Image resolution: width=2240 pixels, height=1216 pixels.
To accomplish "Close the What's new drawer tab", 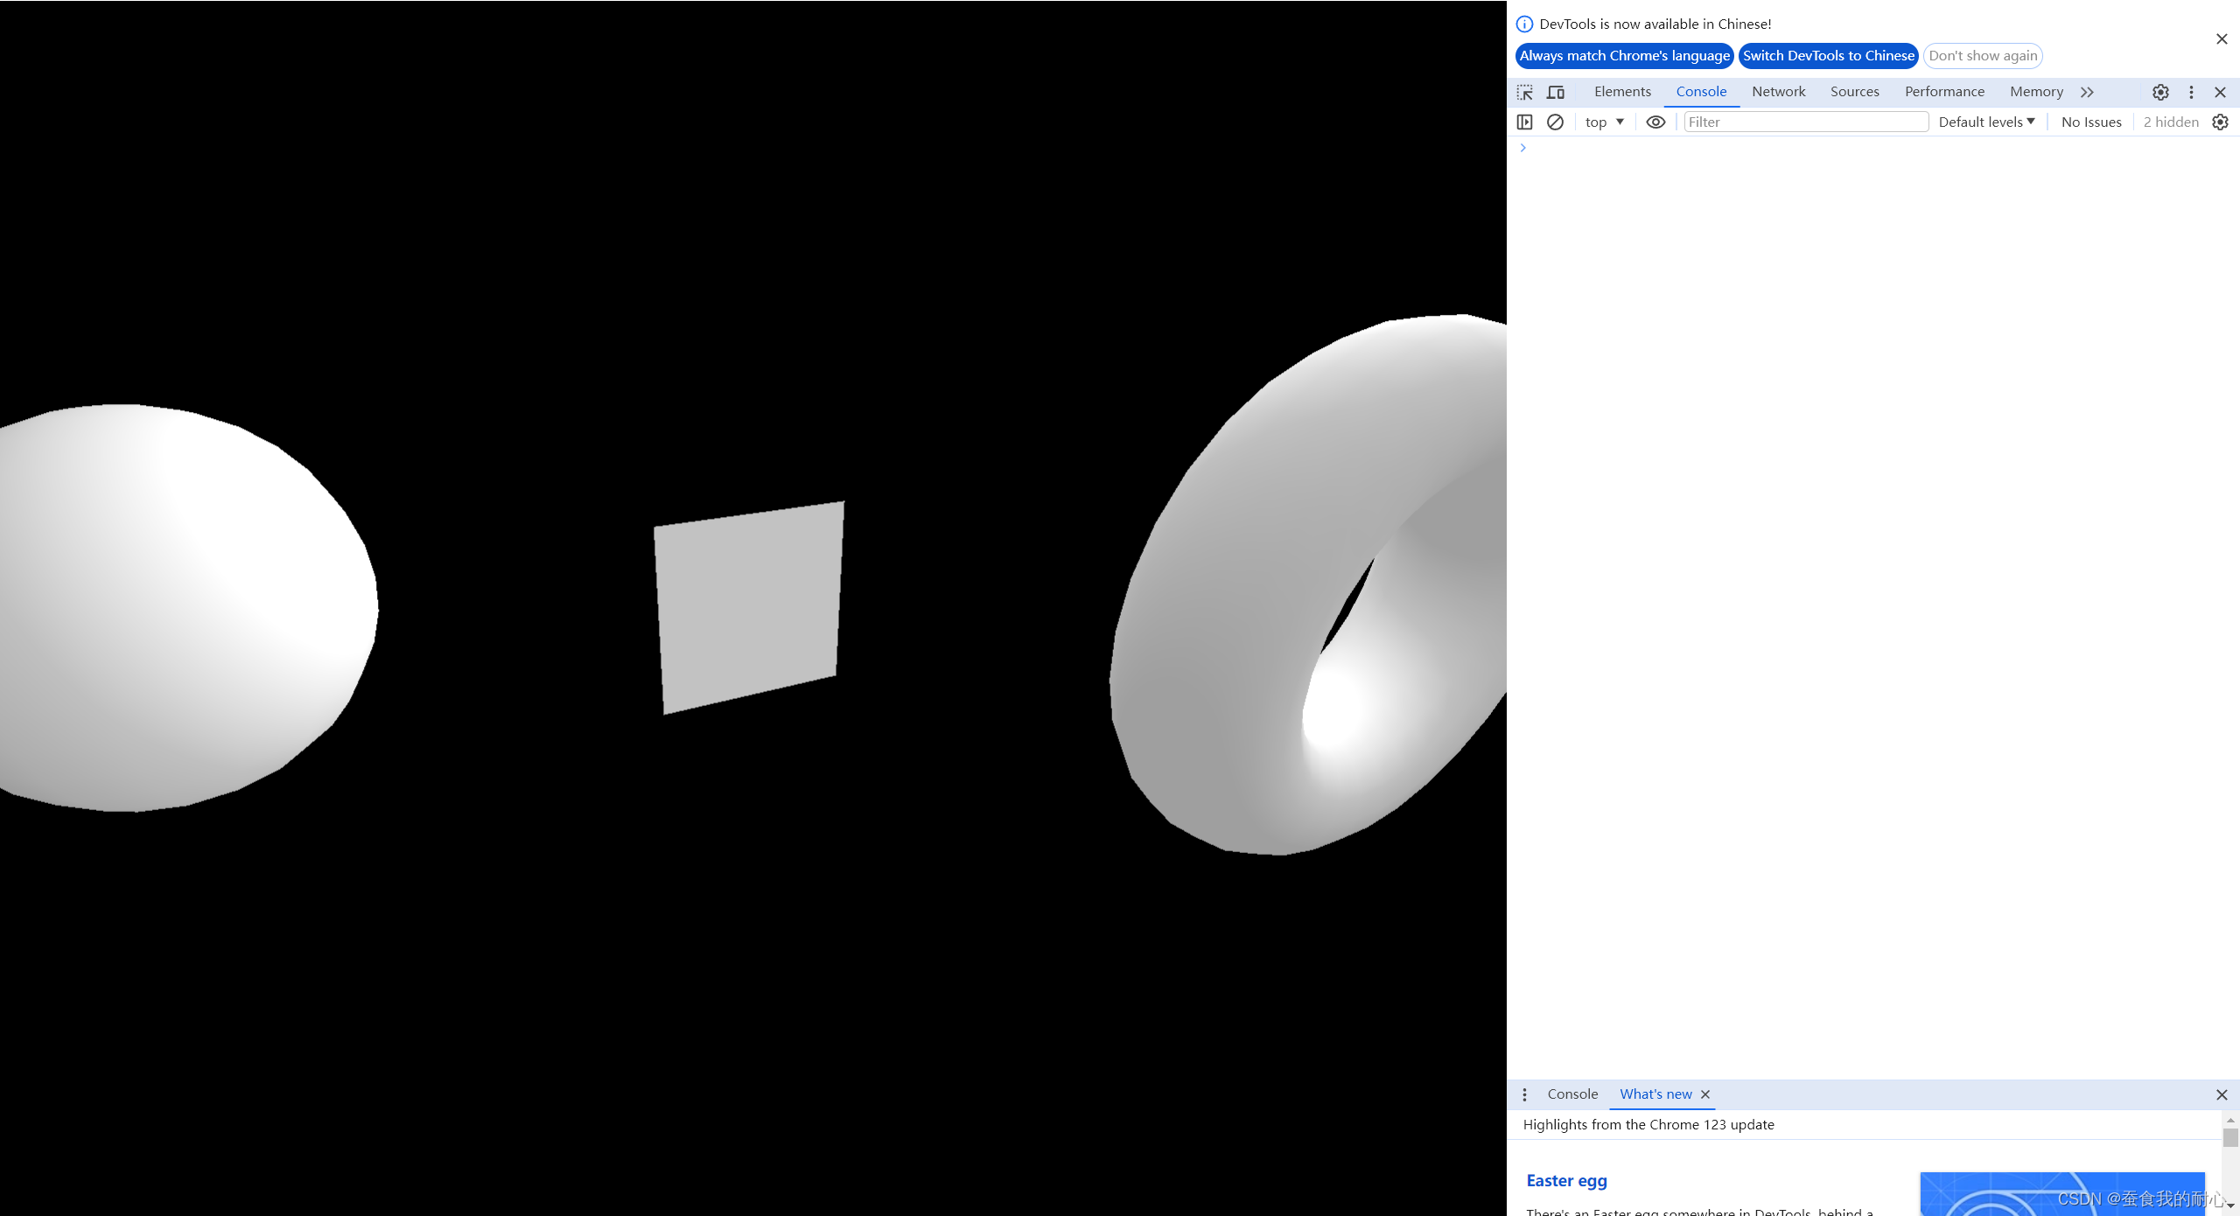I will tap(1705, 1094).
